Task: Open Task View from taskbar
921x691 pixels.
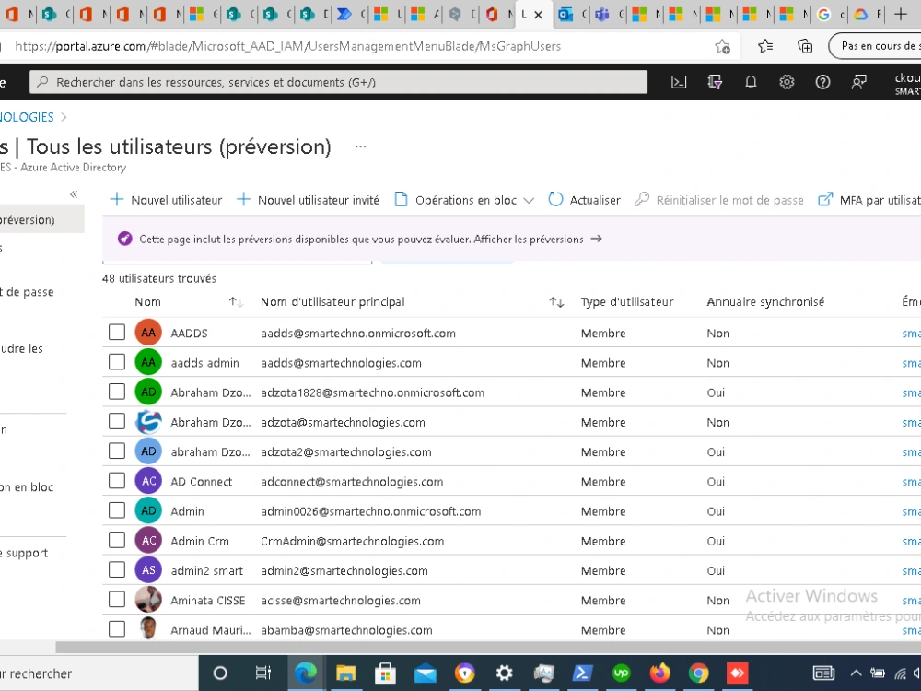Action: point(262,673)
